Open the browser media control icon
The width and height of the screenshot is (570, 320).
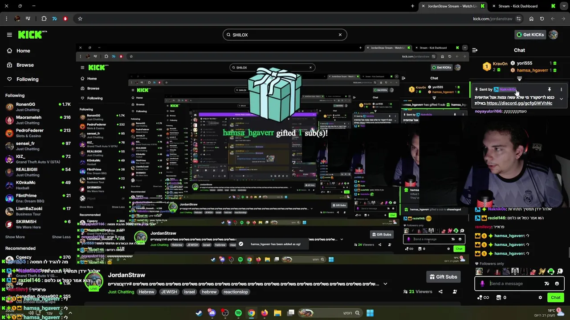coord(28,19)
